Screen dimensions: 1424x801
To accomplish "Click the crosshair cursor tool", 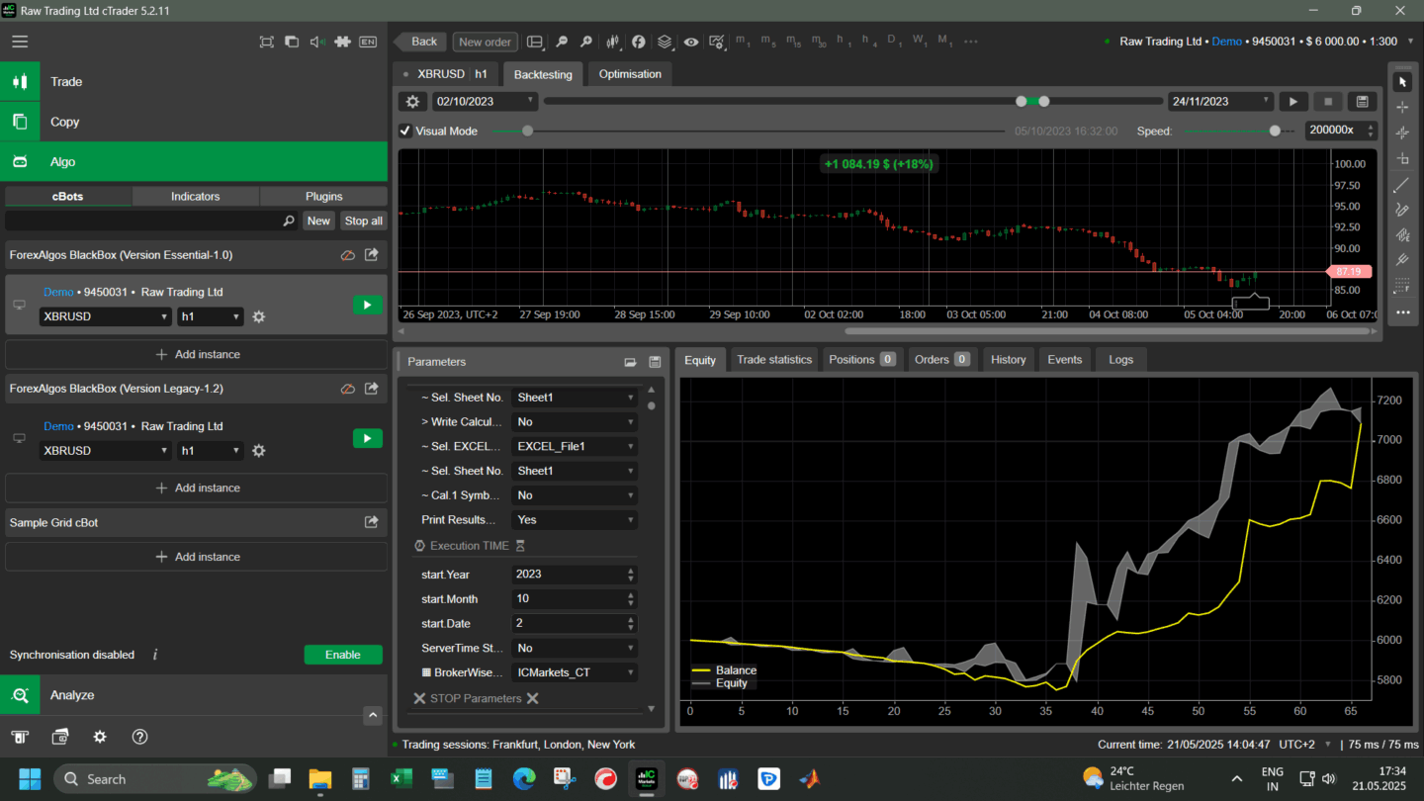I will (x=1401, y=108).
